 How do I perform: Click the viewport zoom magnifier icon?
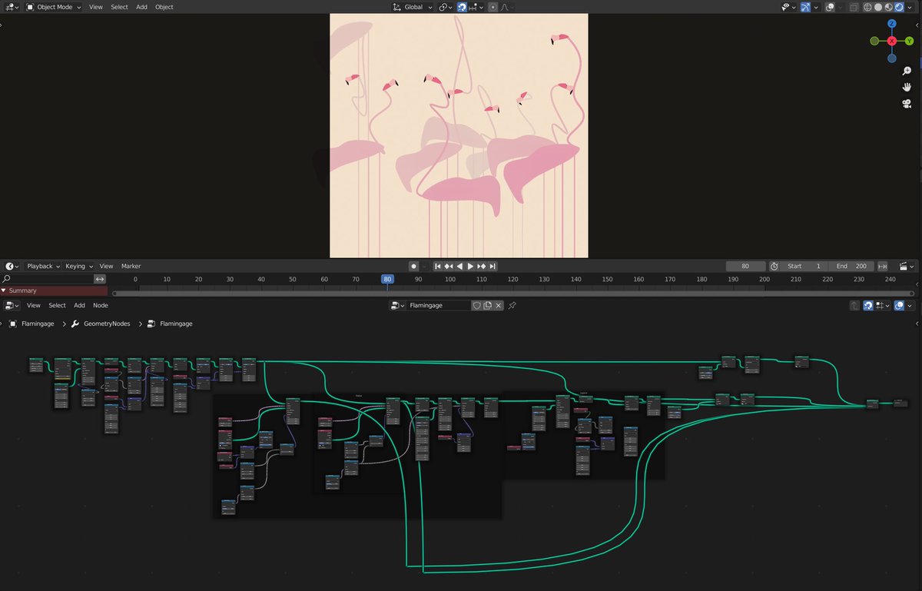coord(907,71)
